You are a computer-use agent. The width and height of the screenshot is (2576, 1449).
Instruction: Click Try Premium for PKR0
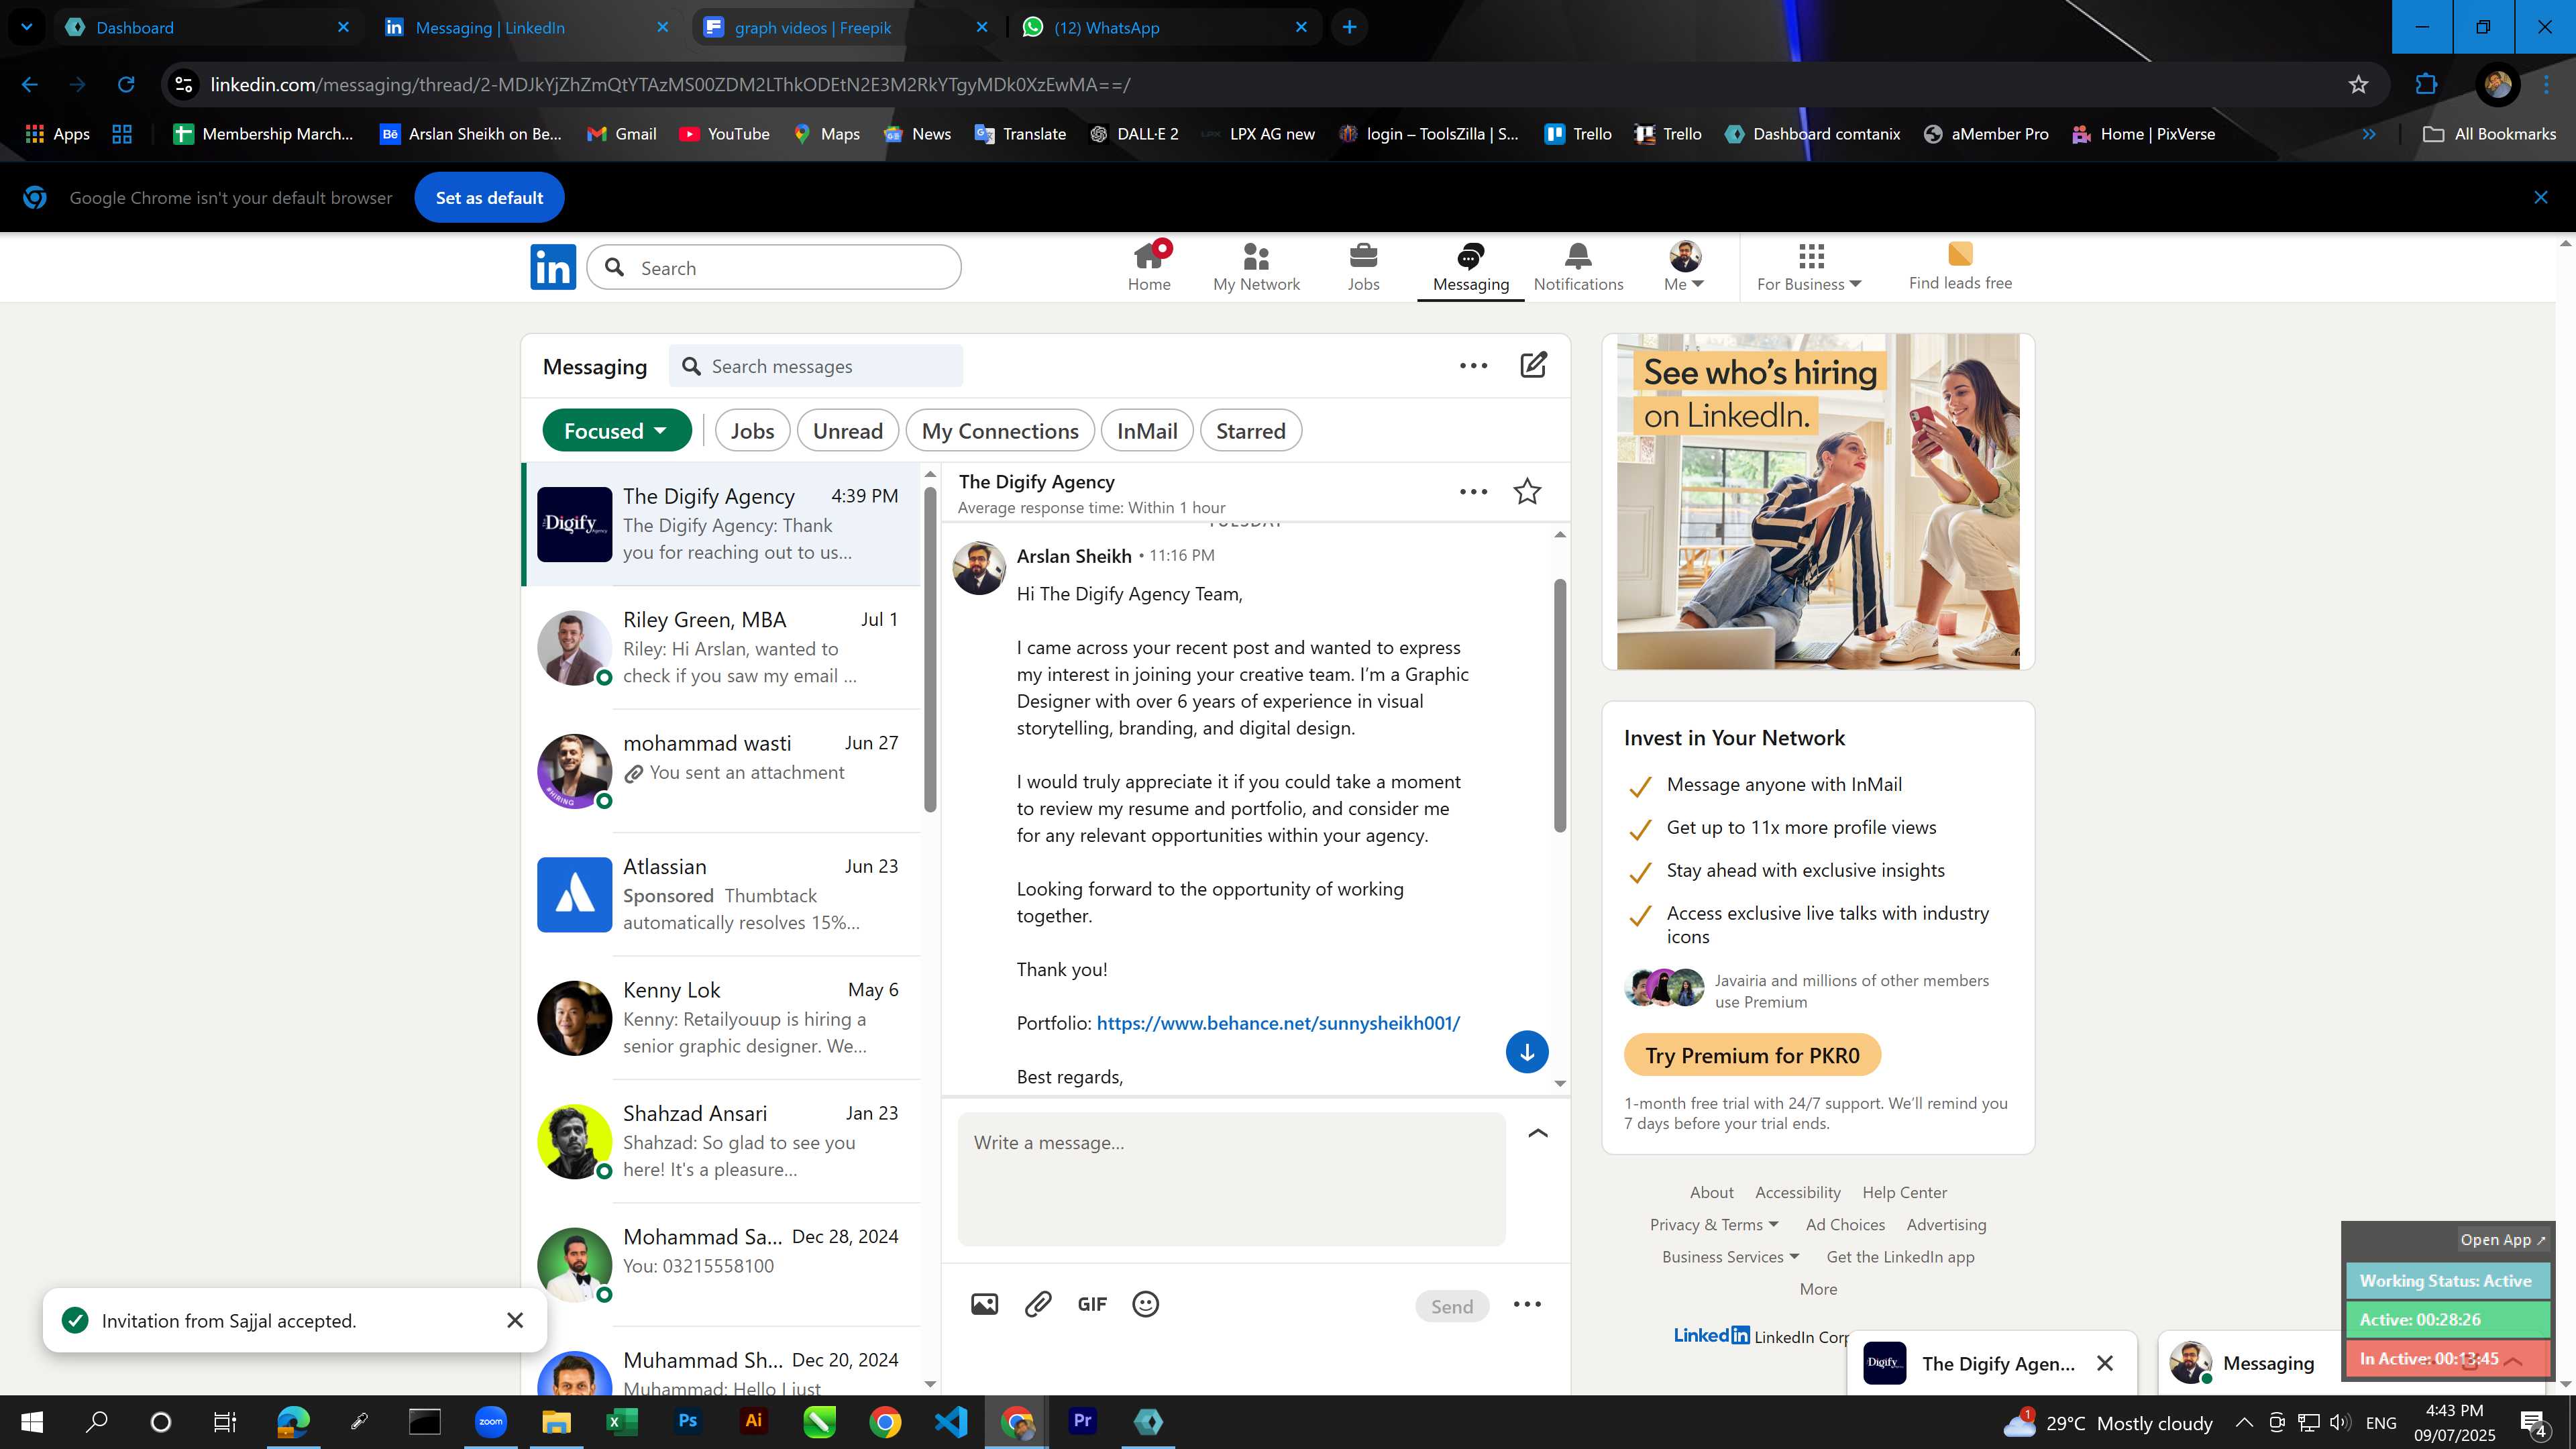point(1752,1055)
